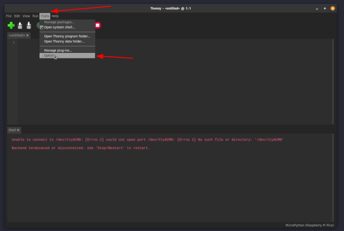Open a file using the load icon

(x=20, y=25)
